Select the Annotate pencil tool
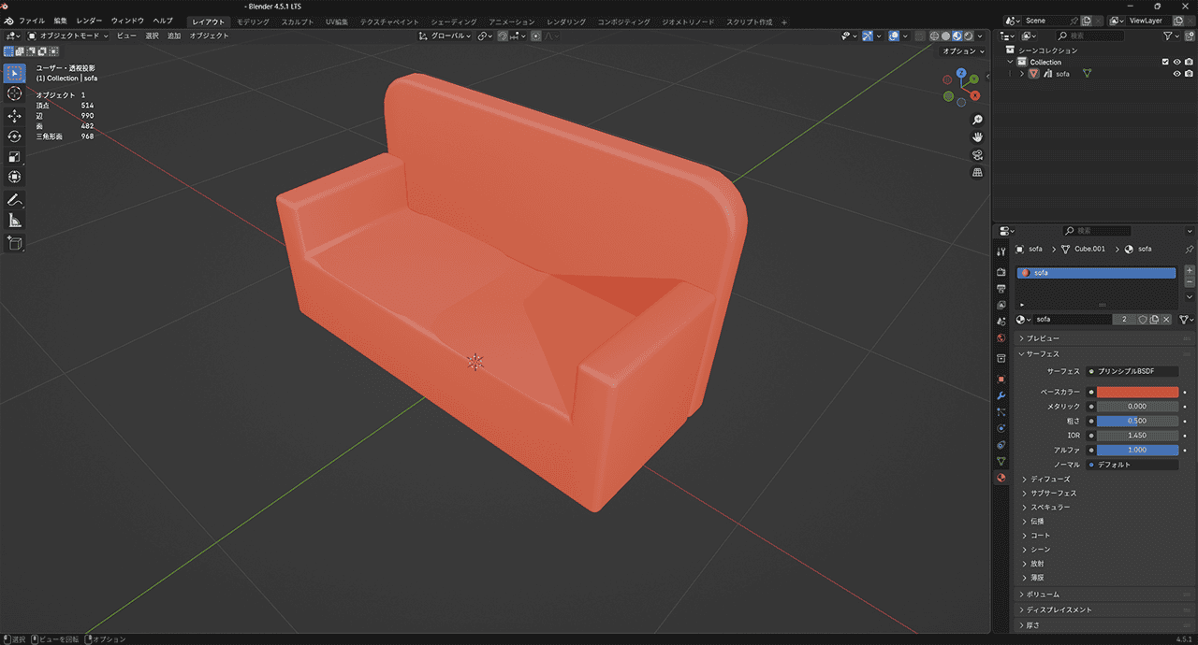This screenshot has width=1198, height=645. tap(15, 200)
